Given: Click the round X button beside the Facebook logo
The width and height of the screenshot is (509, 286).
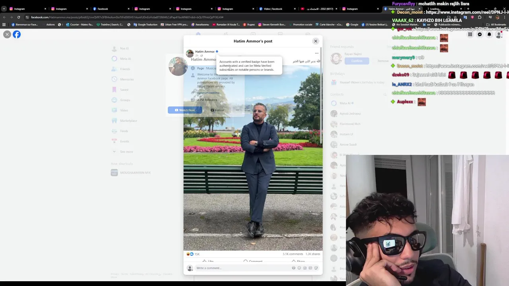Looking at the screenshot, I should tap(7, 35).
